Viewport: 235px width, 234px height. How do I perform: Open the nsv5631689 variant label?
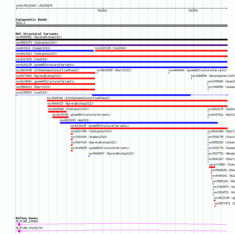coord(221,131)
